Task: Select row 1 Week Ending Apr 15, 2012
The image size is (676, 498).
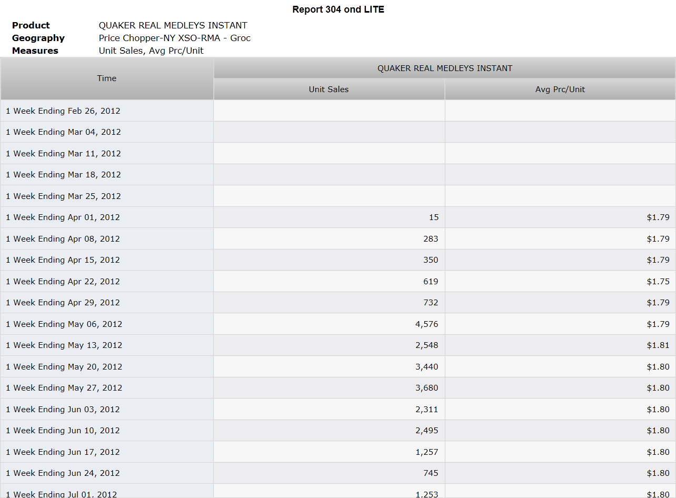Action: click(338, 260)
